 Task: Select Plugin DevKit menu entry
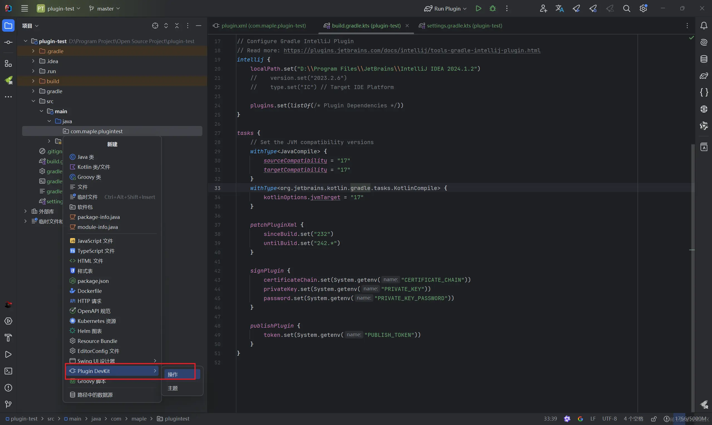[x=112, y=371]
